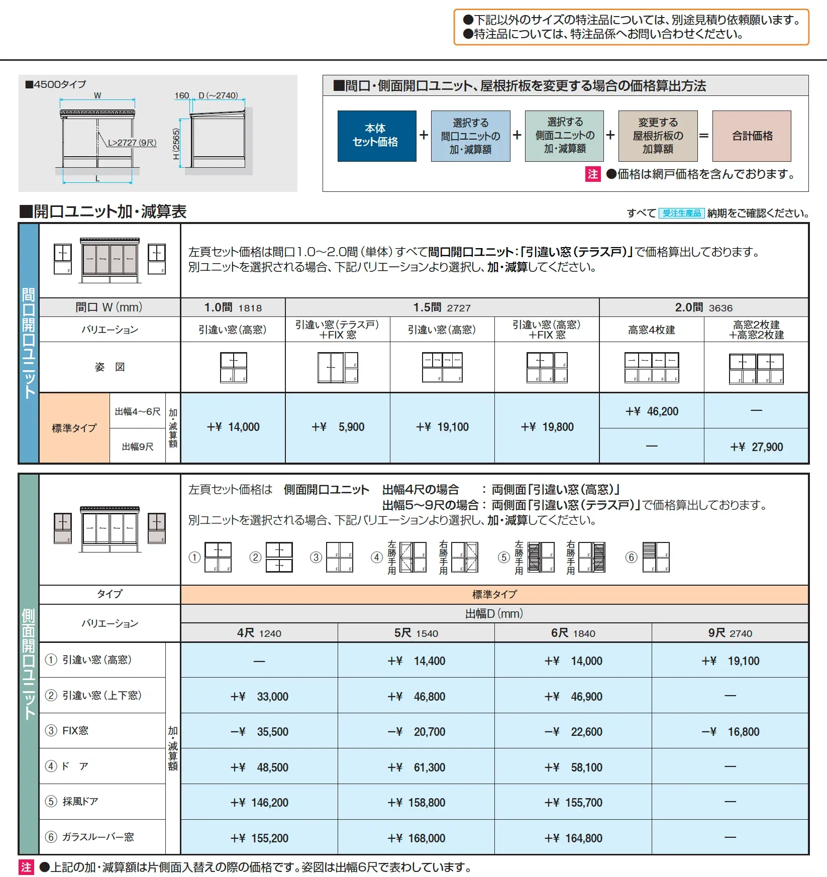
Task: Click the 1.5間 2727 column header
Action: click(442, 307)
